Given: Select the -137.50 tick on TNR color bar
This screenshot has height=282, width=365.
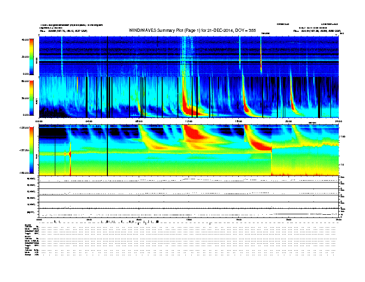Looking at the screenshot, I should [x=24, y=150].
